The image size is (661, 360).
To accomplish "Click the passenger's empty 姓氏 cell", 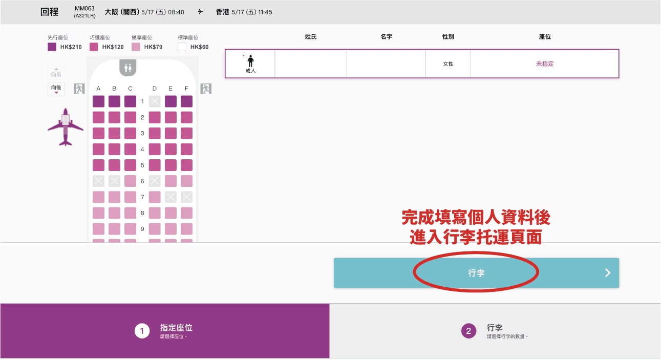I will 311,64.
